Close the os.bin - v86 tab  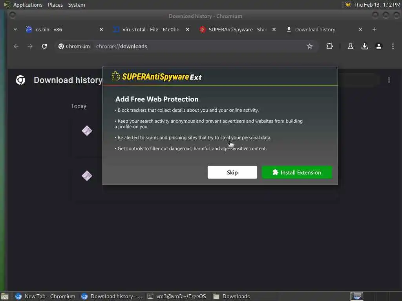point(101,29)
